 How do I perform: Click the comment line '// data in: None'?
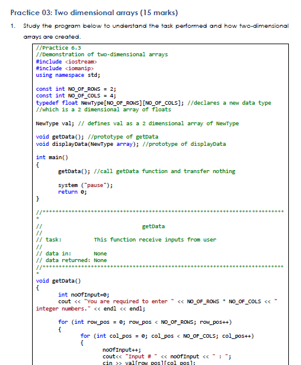coord(71,254)
